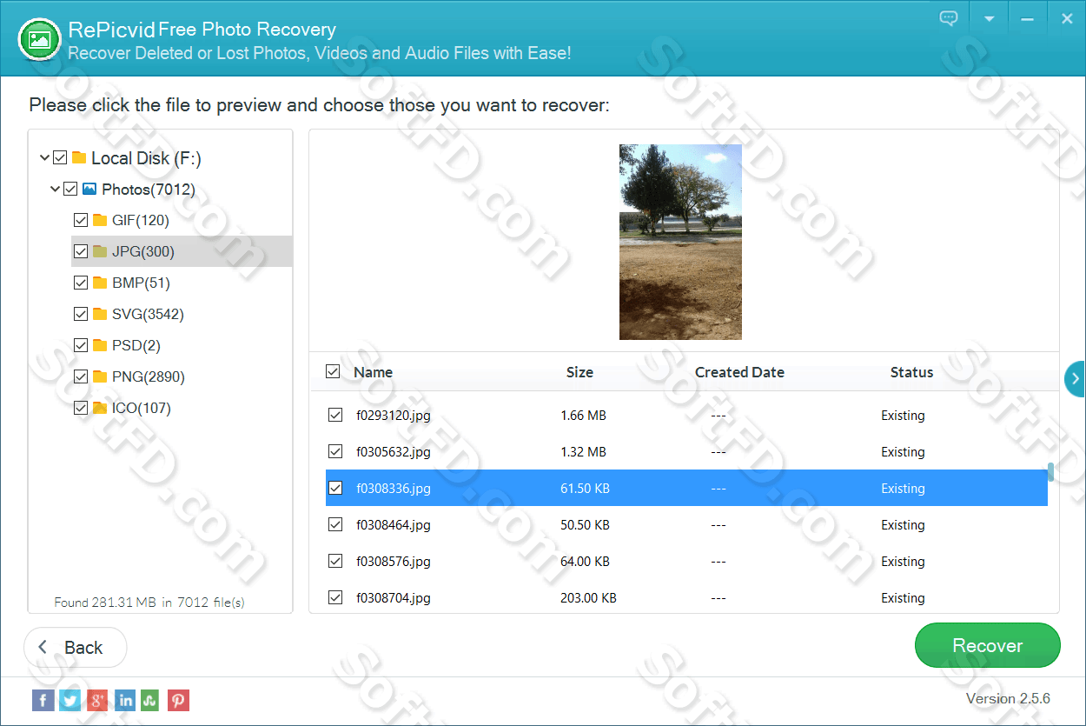Image resolution: width=1086 pixels, height=726 pixels.
Task: Click the GIF folder icon
Action: coord(100,220)
